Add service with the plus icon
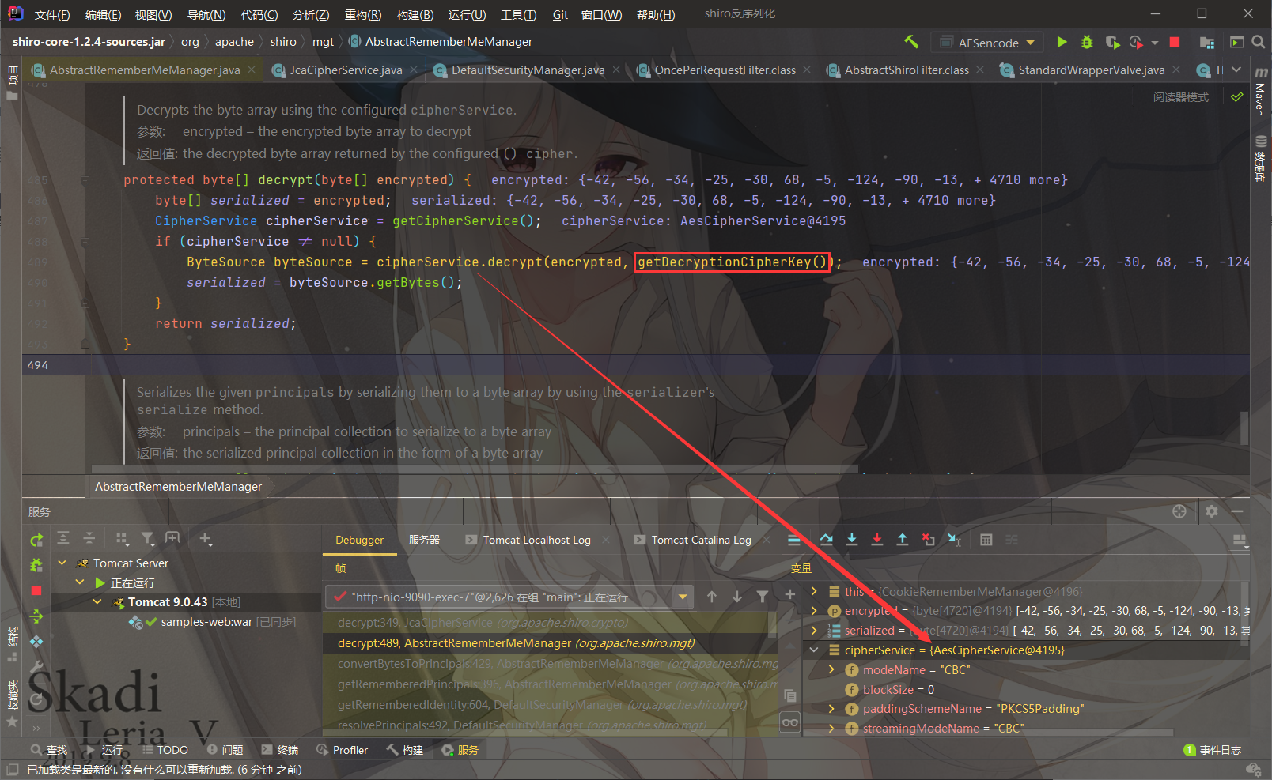This screenshot has height=780, width=1272. (x=206, y=538)
